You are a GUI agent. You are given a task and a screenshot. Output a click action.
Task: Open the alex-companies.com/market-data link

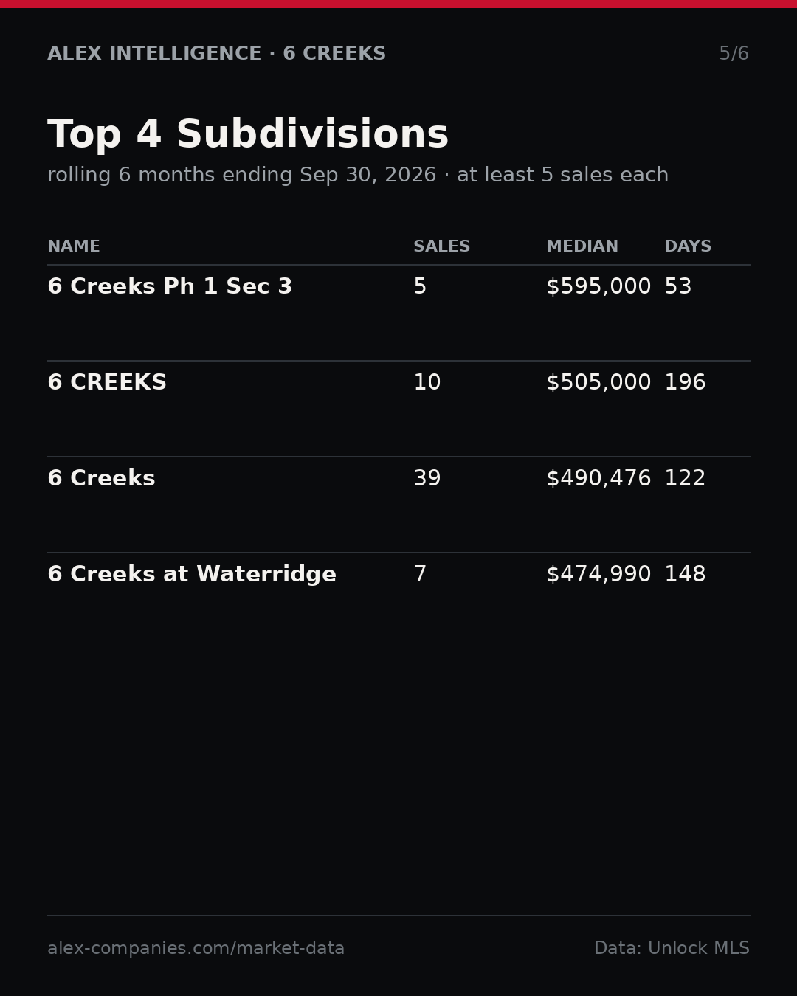(x=196, y=949)
